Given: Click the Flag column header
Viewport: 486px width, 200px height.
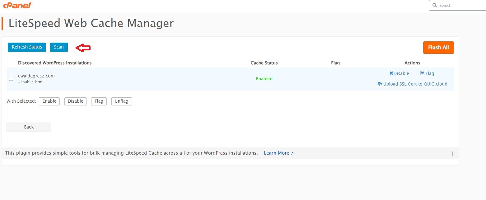Looking at the screenshot, I should (x=335, y=63).
